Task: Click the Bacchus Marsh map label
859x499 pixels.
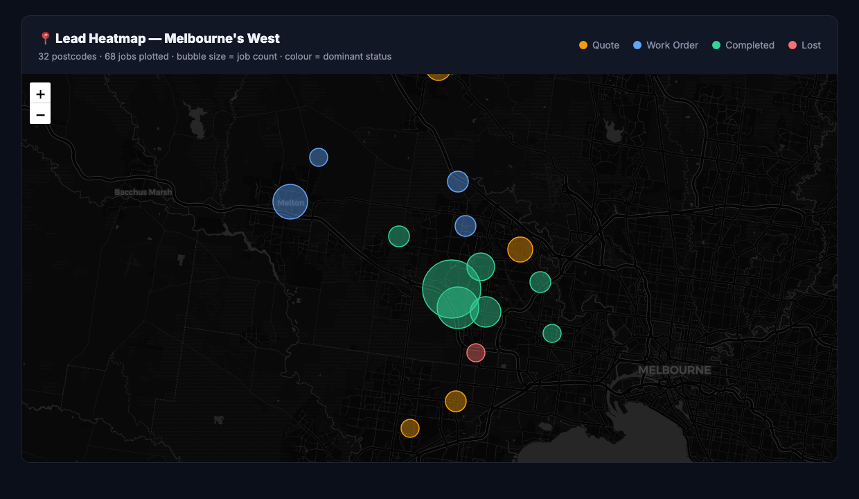Action: point(143,192)
